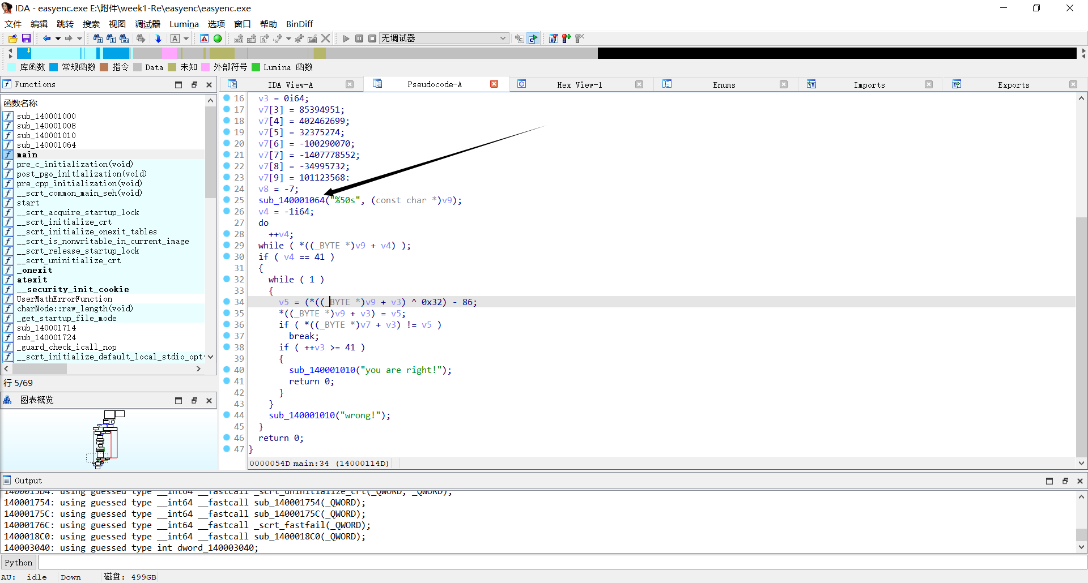Switch to the Hex View-1 tab

(579, 85)
